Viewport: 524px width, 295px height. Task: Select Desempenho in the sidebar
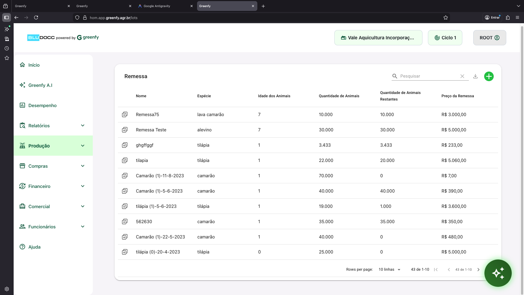tap(42, 105)
